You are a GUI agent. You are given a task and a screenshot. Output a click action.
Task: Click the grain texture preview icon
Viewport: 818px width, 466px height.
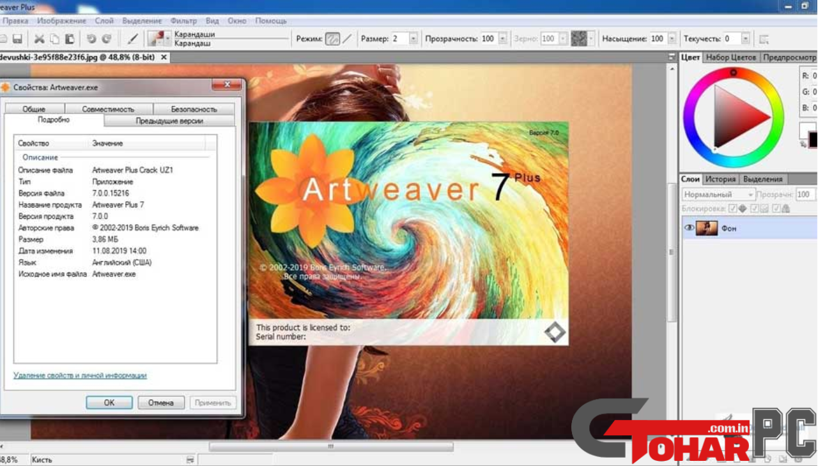[x=578, y=39]
